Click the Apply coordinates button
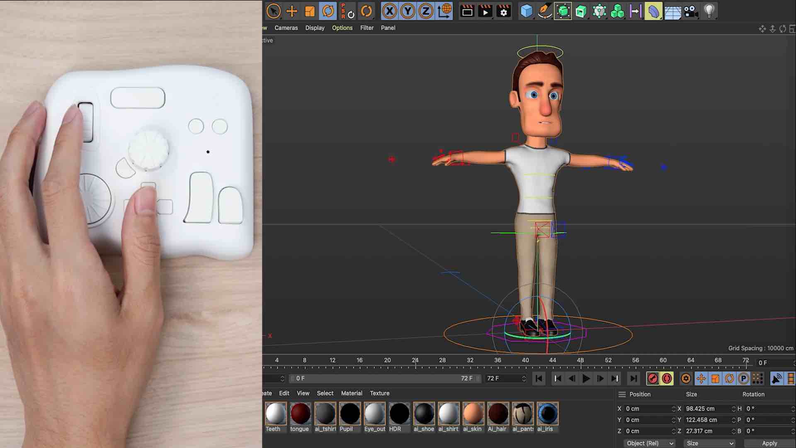 click(769, 443)
